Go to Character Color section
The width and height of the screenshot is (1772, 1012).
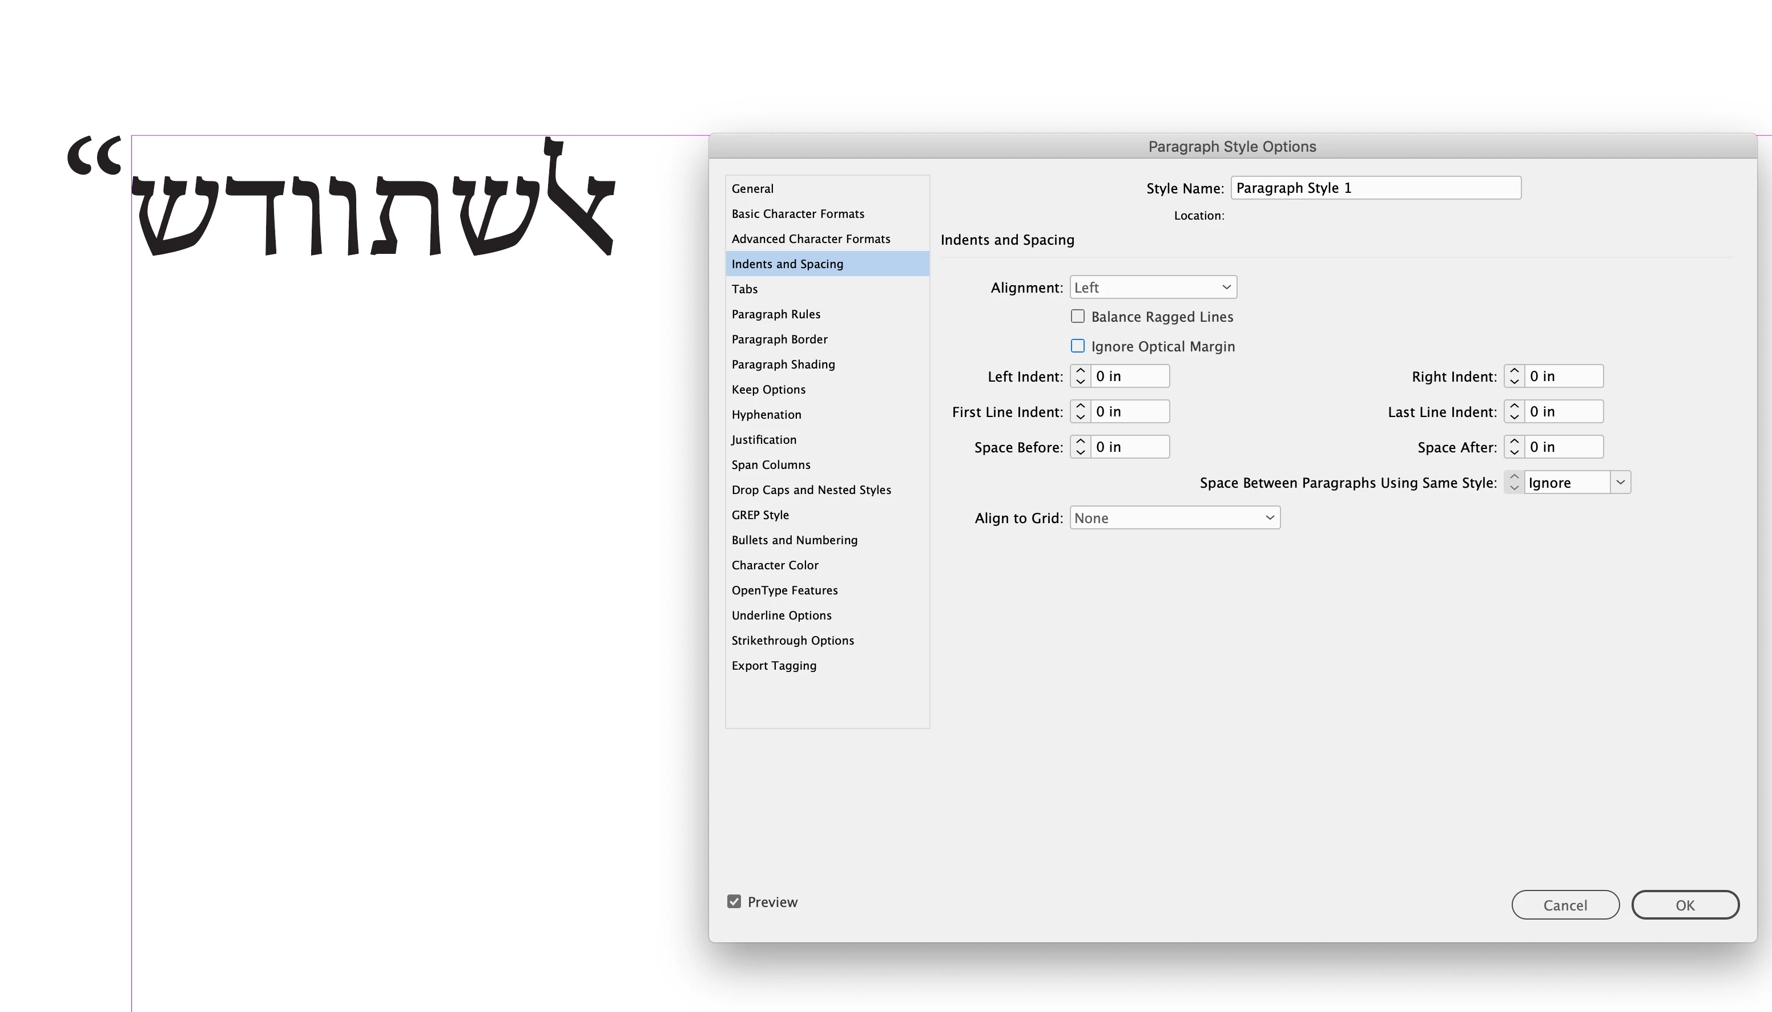[775, 565]
